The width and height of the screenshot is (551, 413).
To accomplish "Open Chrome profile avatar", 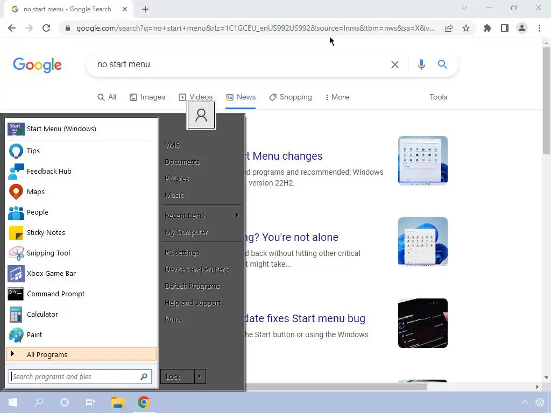I will [x=522, y=28].
